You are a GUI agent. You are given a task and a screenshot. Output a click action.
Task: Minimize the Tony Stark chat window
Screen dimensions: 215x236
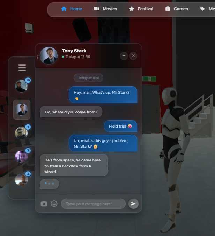click(124, 56)
